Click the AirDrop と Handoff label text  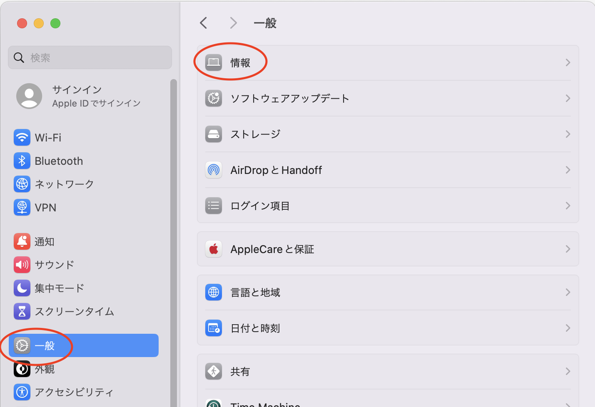[276, 170]
